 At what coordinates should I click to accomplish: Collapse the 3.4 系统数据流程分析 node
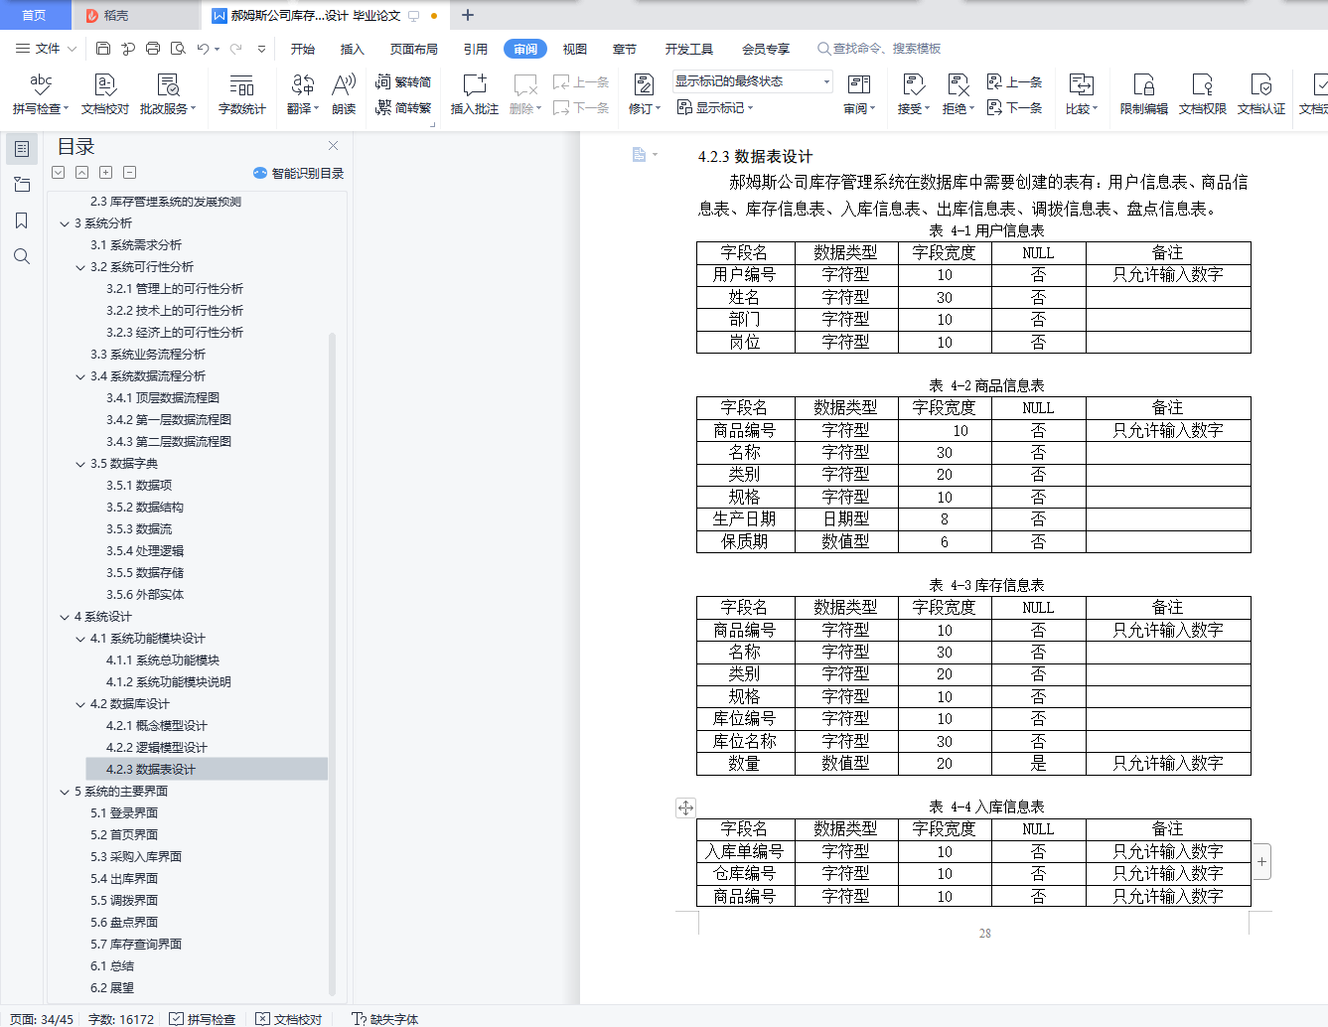(80, 376)
